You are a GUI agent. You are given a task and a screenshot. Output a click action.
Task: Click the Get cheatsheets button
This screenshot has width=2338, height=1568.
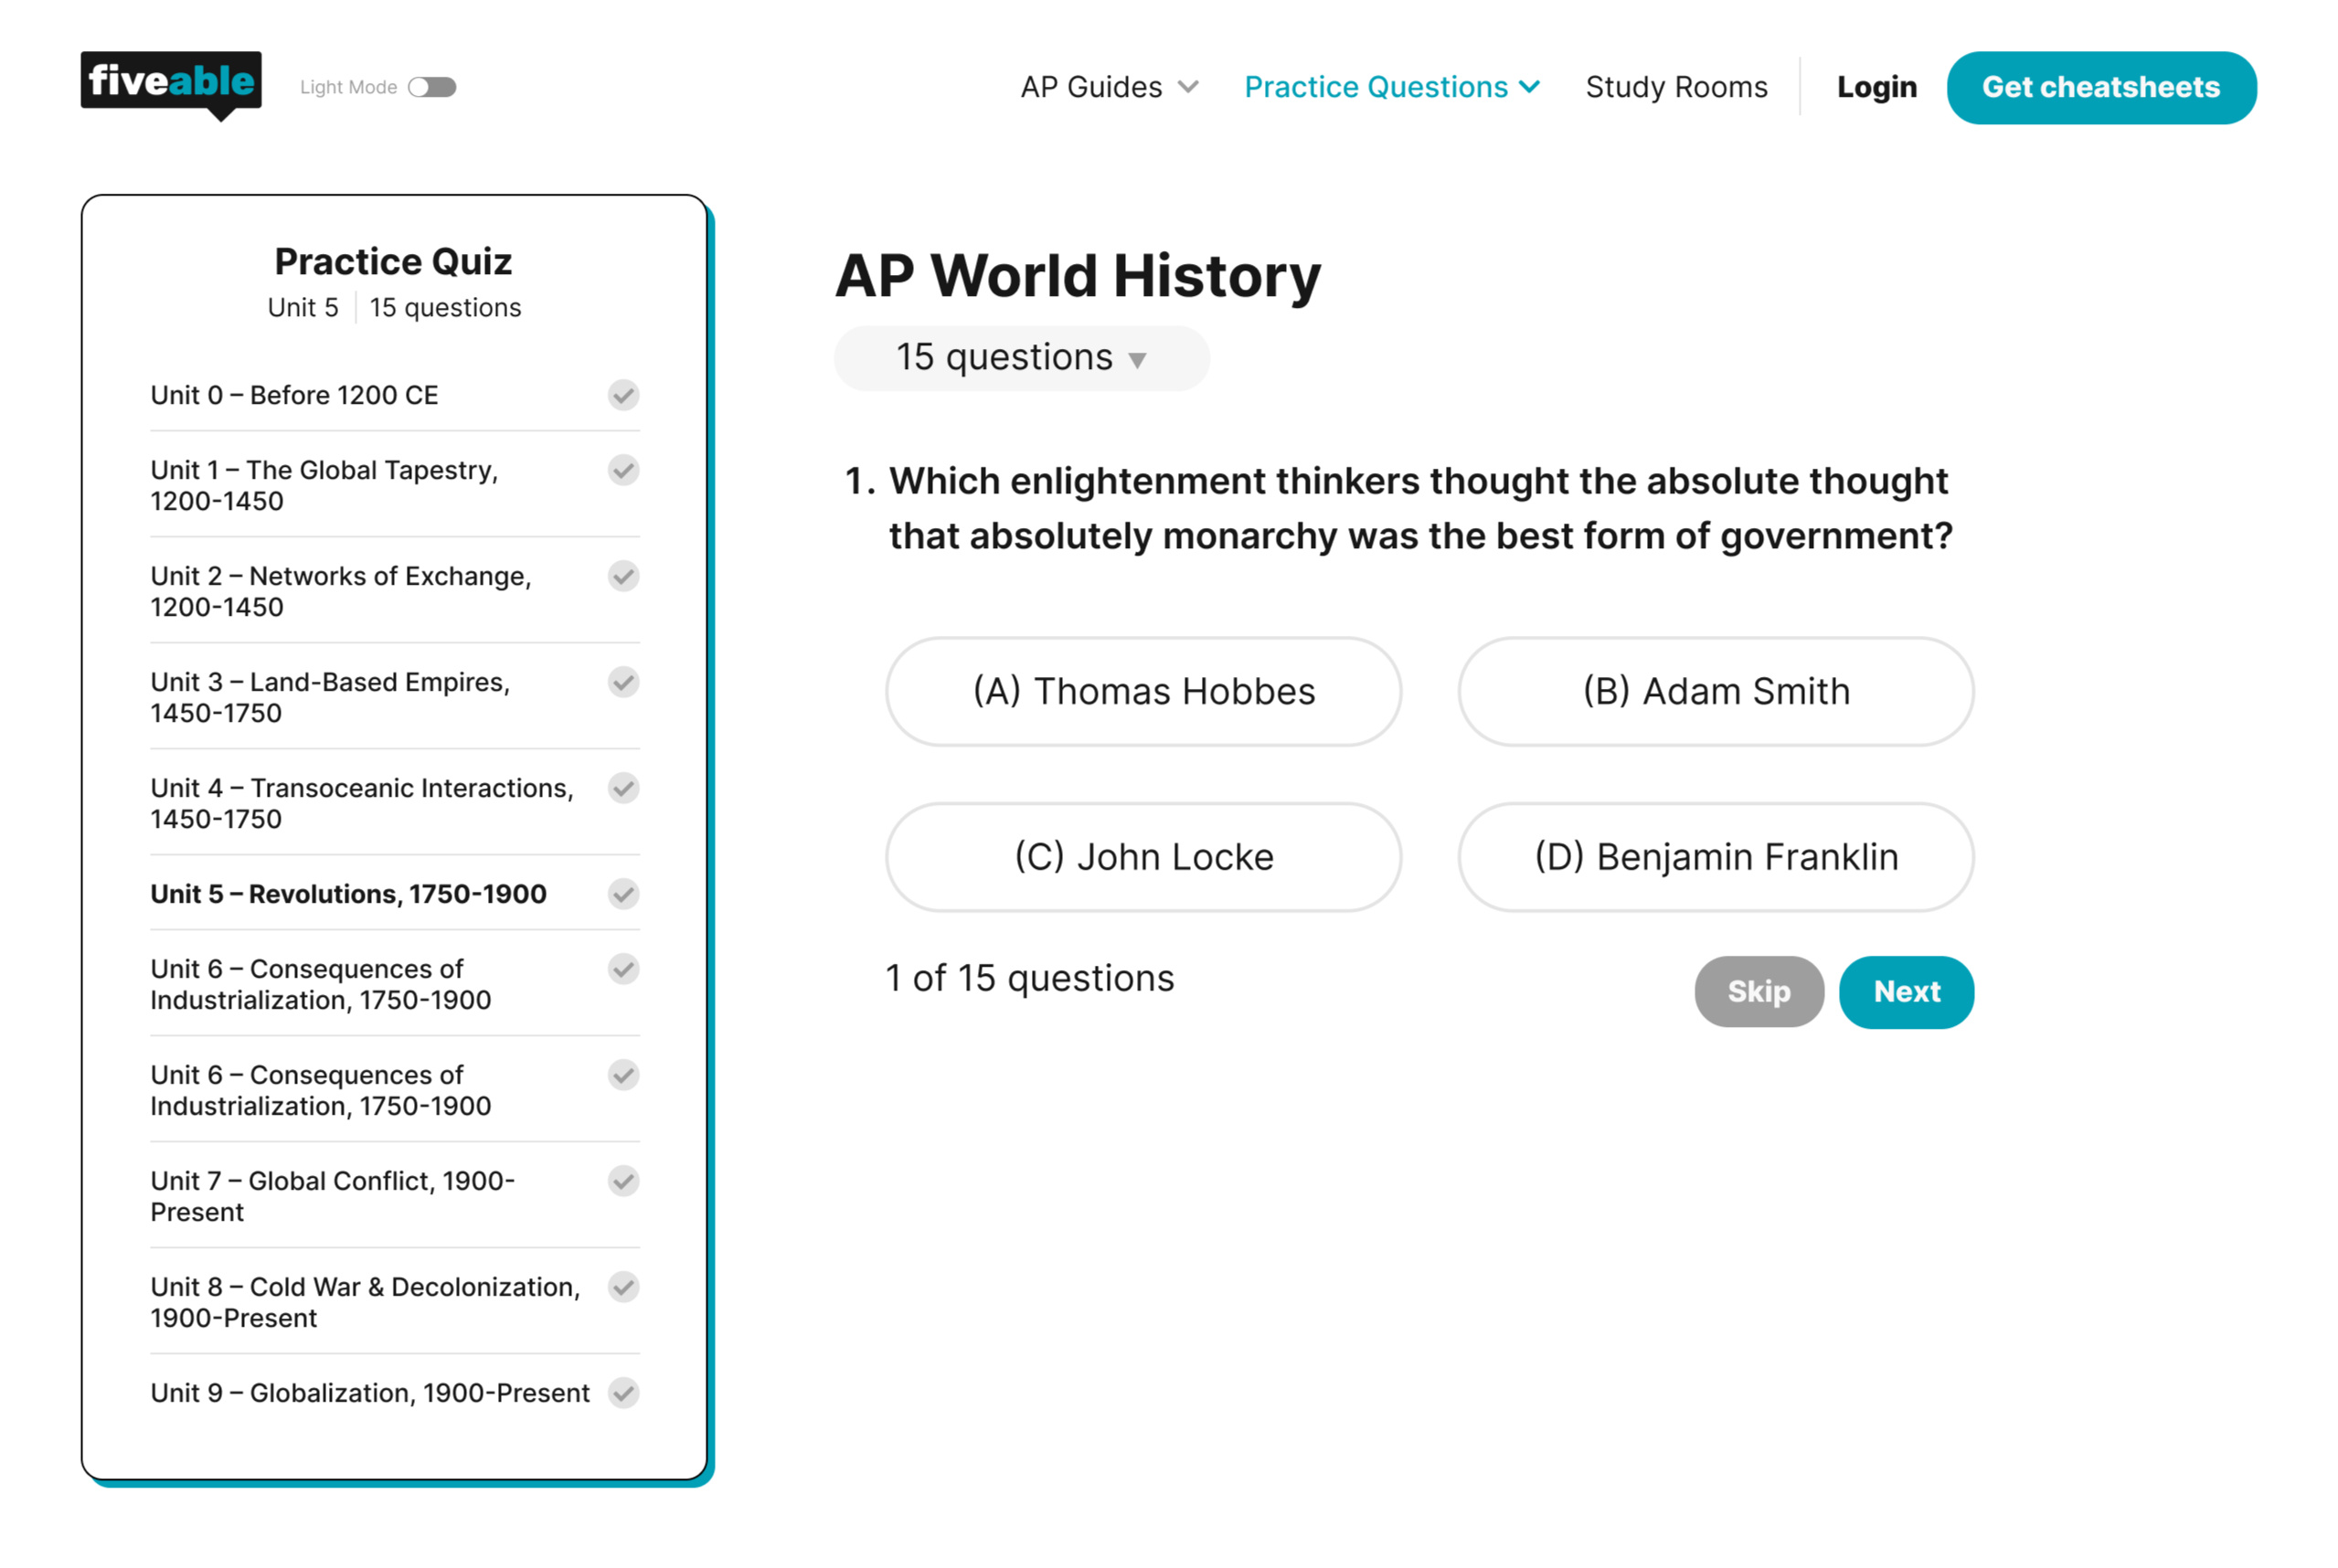coord(2100,87)
